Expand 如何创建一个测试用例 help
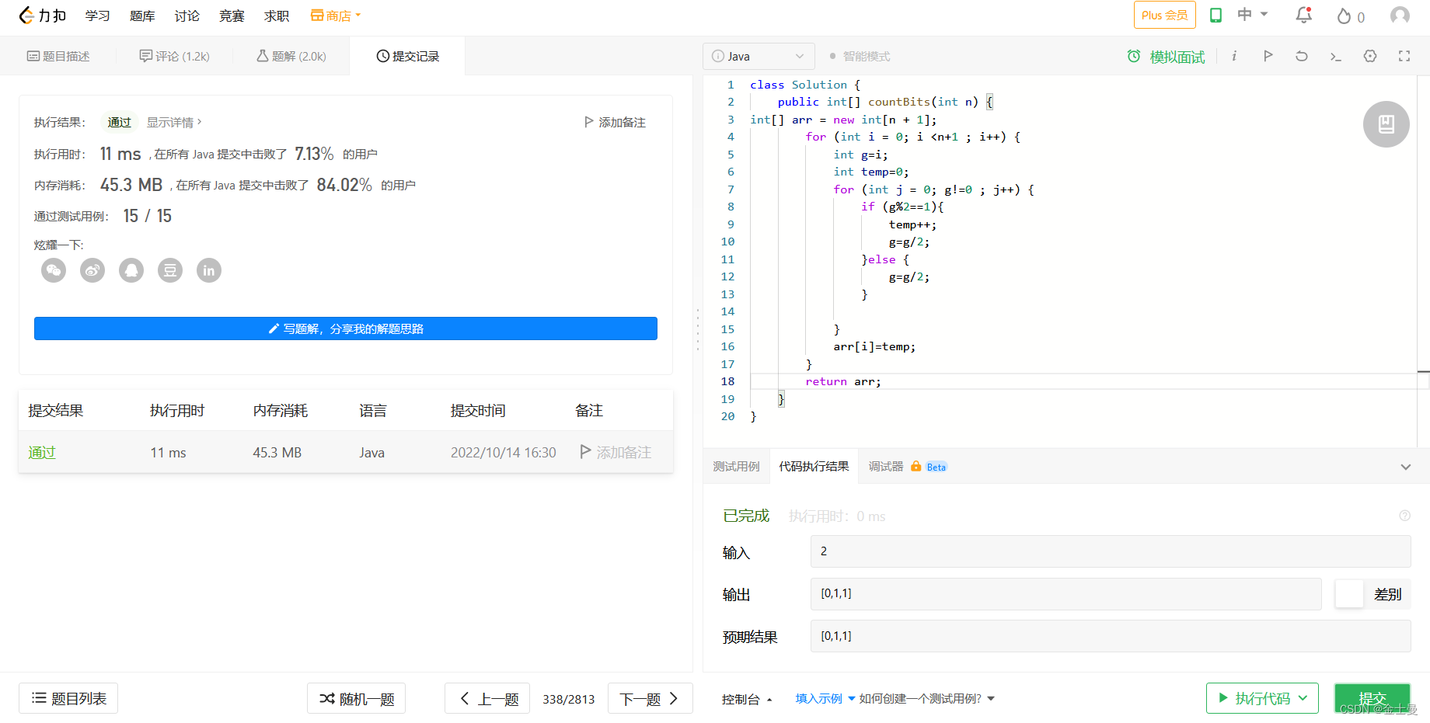Viewport: 1430px width, 723px height. (926, 699)
